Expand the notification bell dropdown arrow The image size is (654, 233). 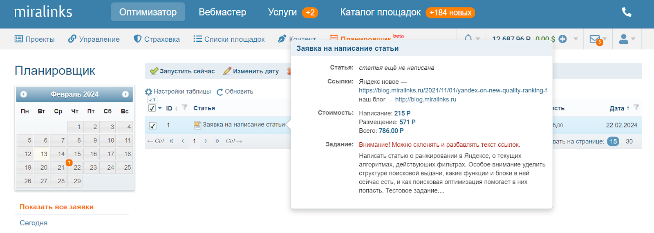coord(478,39)
